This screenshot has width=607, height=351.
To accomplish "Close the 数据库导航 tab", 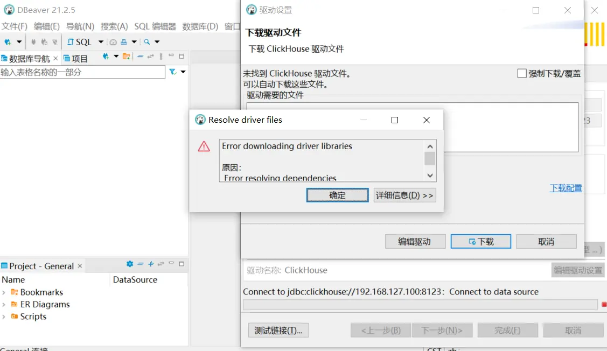I will (x=56, y=59).
